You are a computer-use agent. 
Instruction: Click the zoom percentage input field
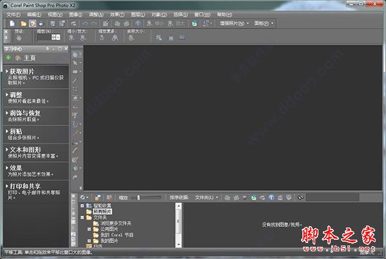tap(44, 37)
